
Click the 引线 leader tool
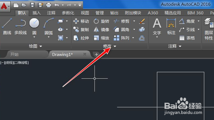tap(187, 29)
